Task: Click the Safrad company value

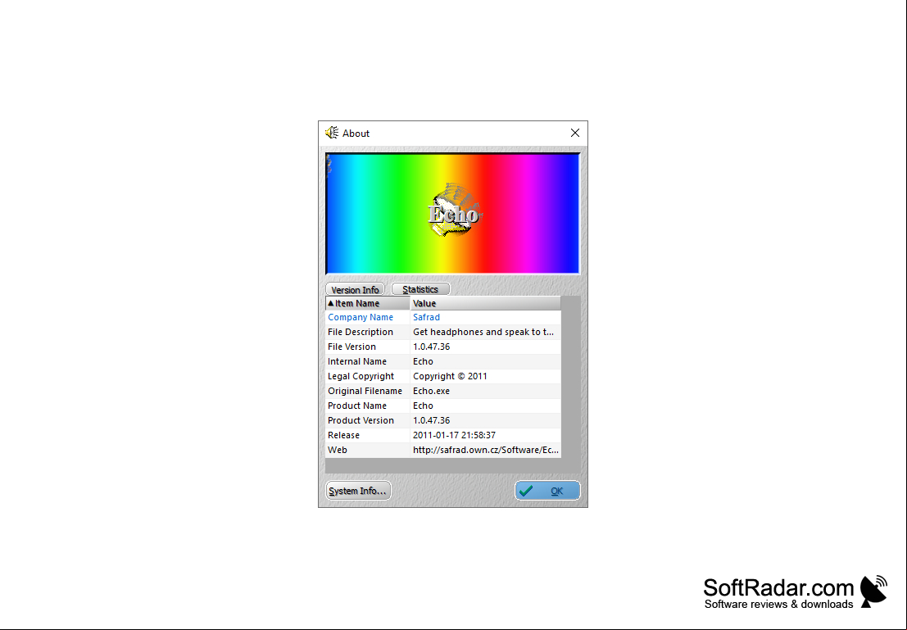Action: coord(426,317)
